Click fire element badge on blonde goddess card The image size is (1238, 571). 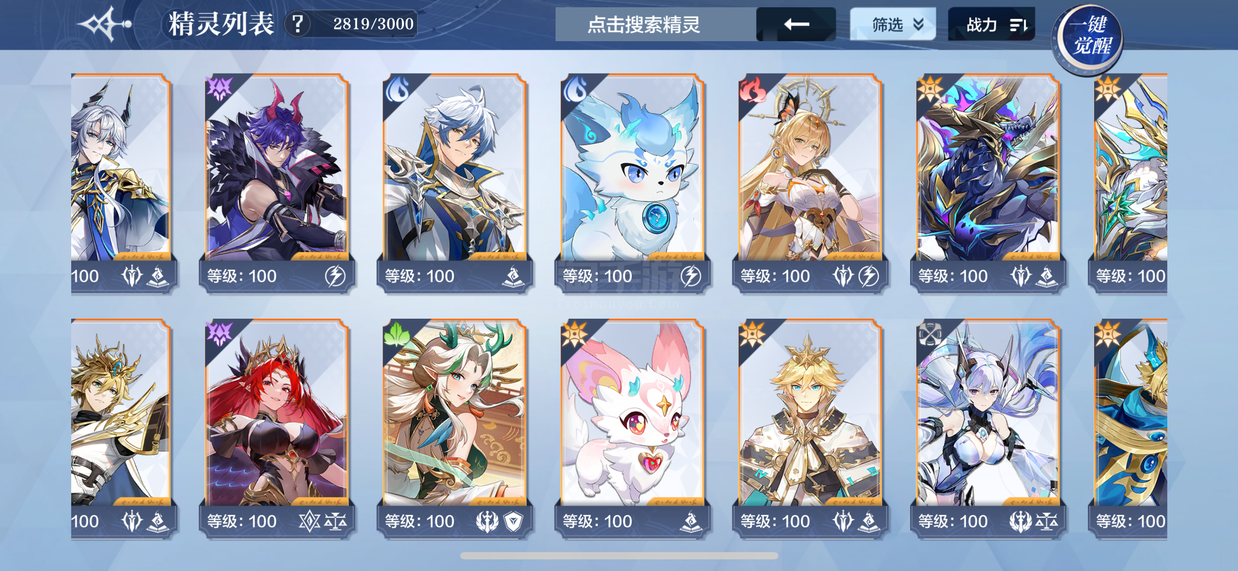[x=752, y=90]
